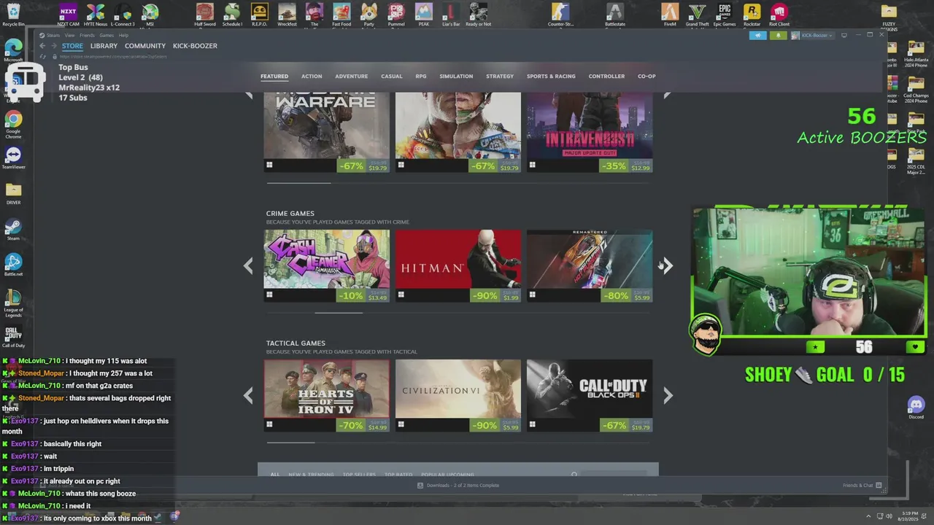Show next Tactical Games carousel page
The image size is (934, 525).
pyautogui.click(x=667, y=395)
